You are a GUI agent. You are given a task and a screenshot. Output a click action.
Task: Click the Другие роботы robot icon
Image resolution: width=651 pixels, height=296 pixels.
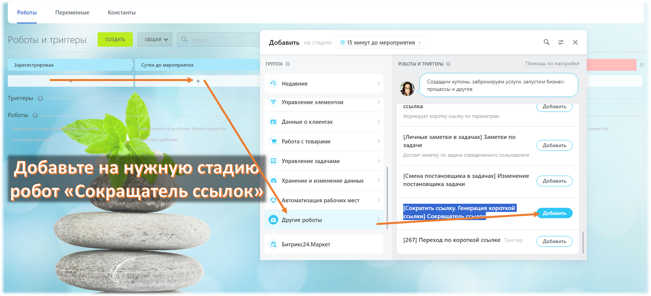point(273,220)
